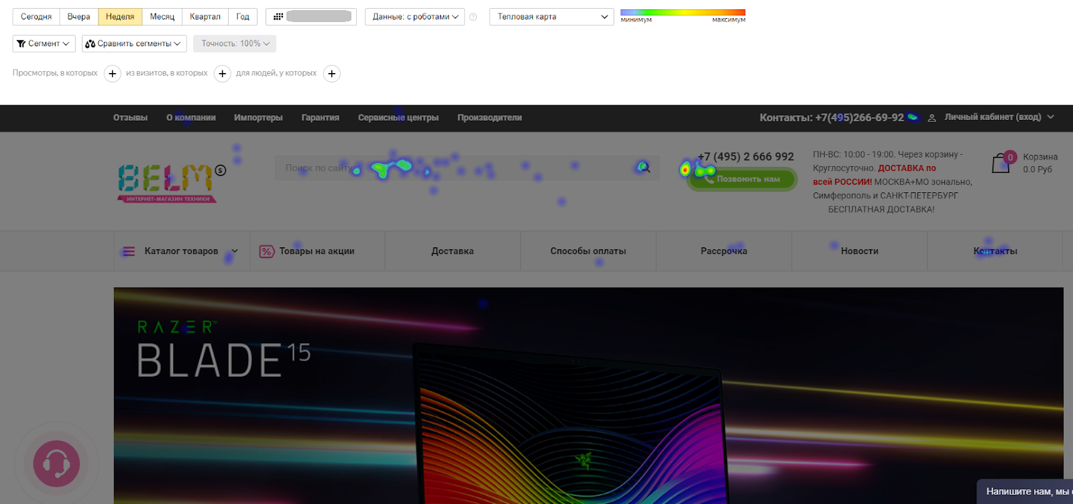Expand Данные: с роботами dropdown

[415, 17]
